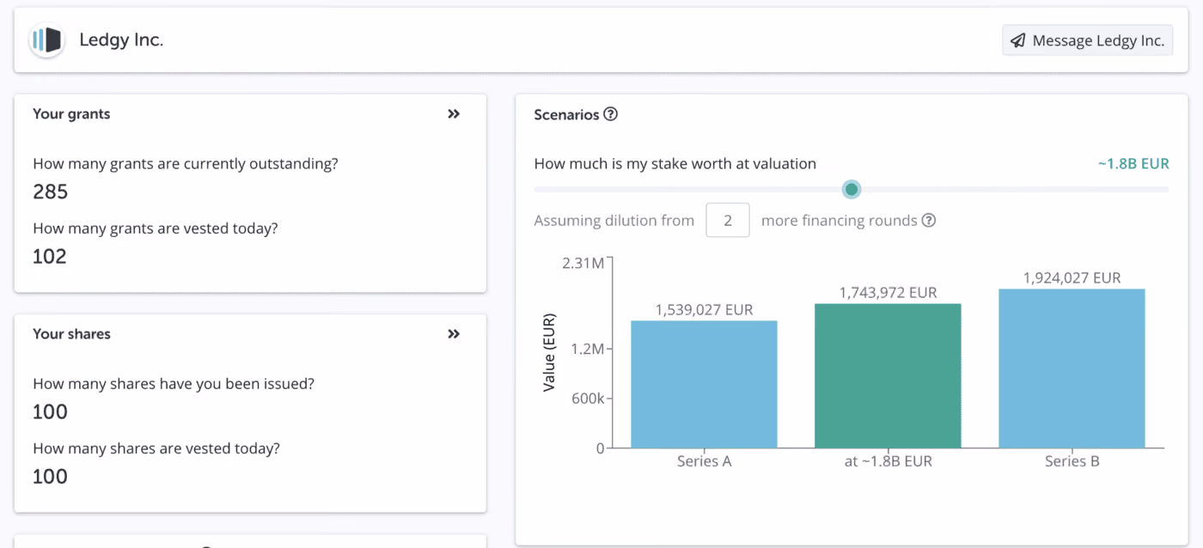Click the Ledgy Inc. company name
The width and height of the screenshot is (1203, 548).
coord(121,40)
